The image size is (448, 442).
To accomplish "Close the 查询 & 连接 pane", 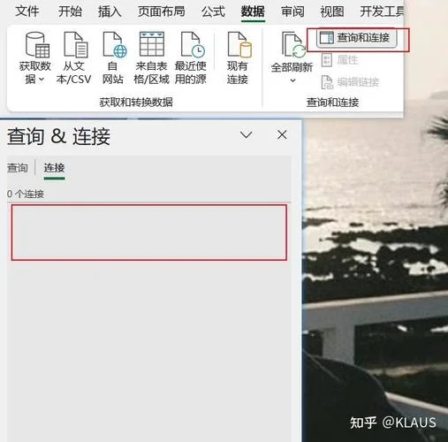I will click(282, 135).
